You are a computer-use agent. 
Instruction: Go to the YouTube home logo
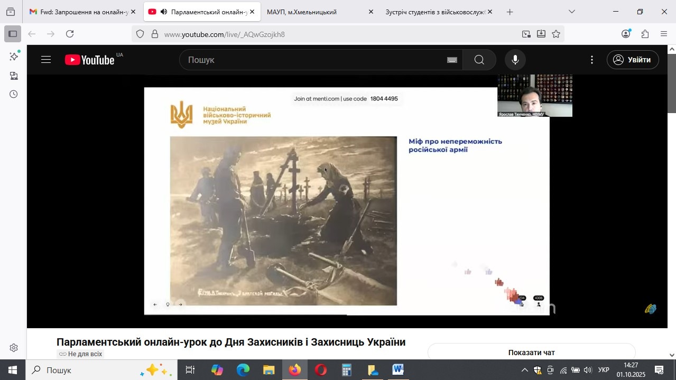click(x=90, y=60)
